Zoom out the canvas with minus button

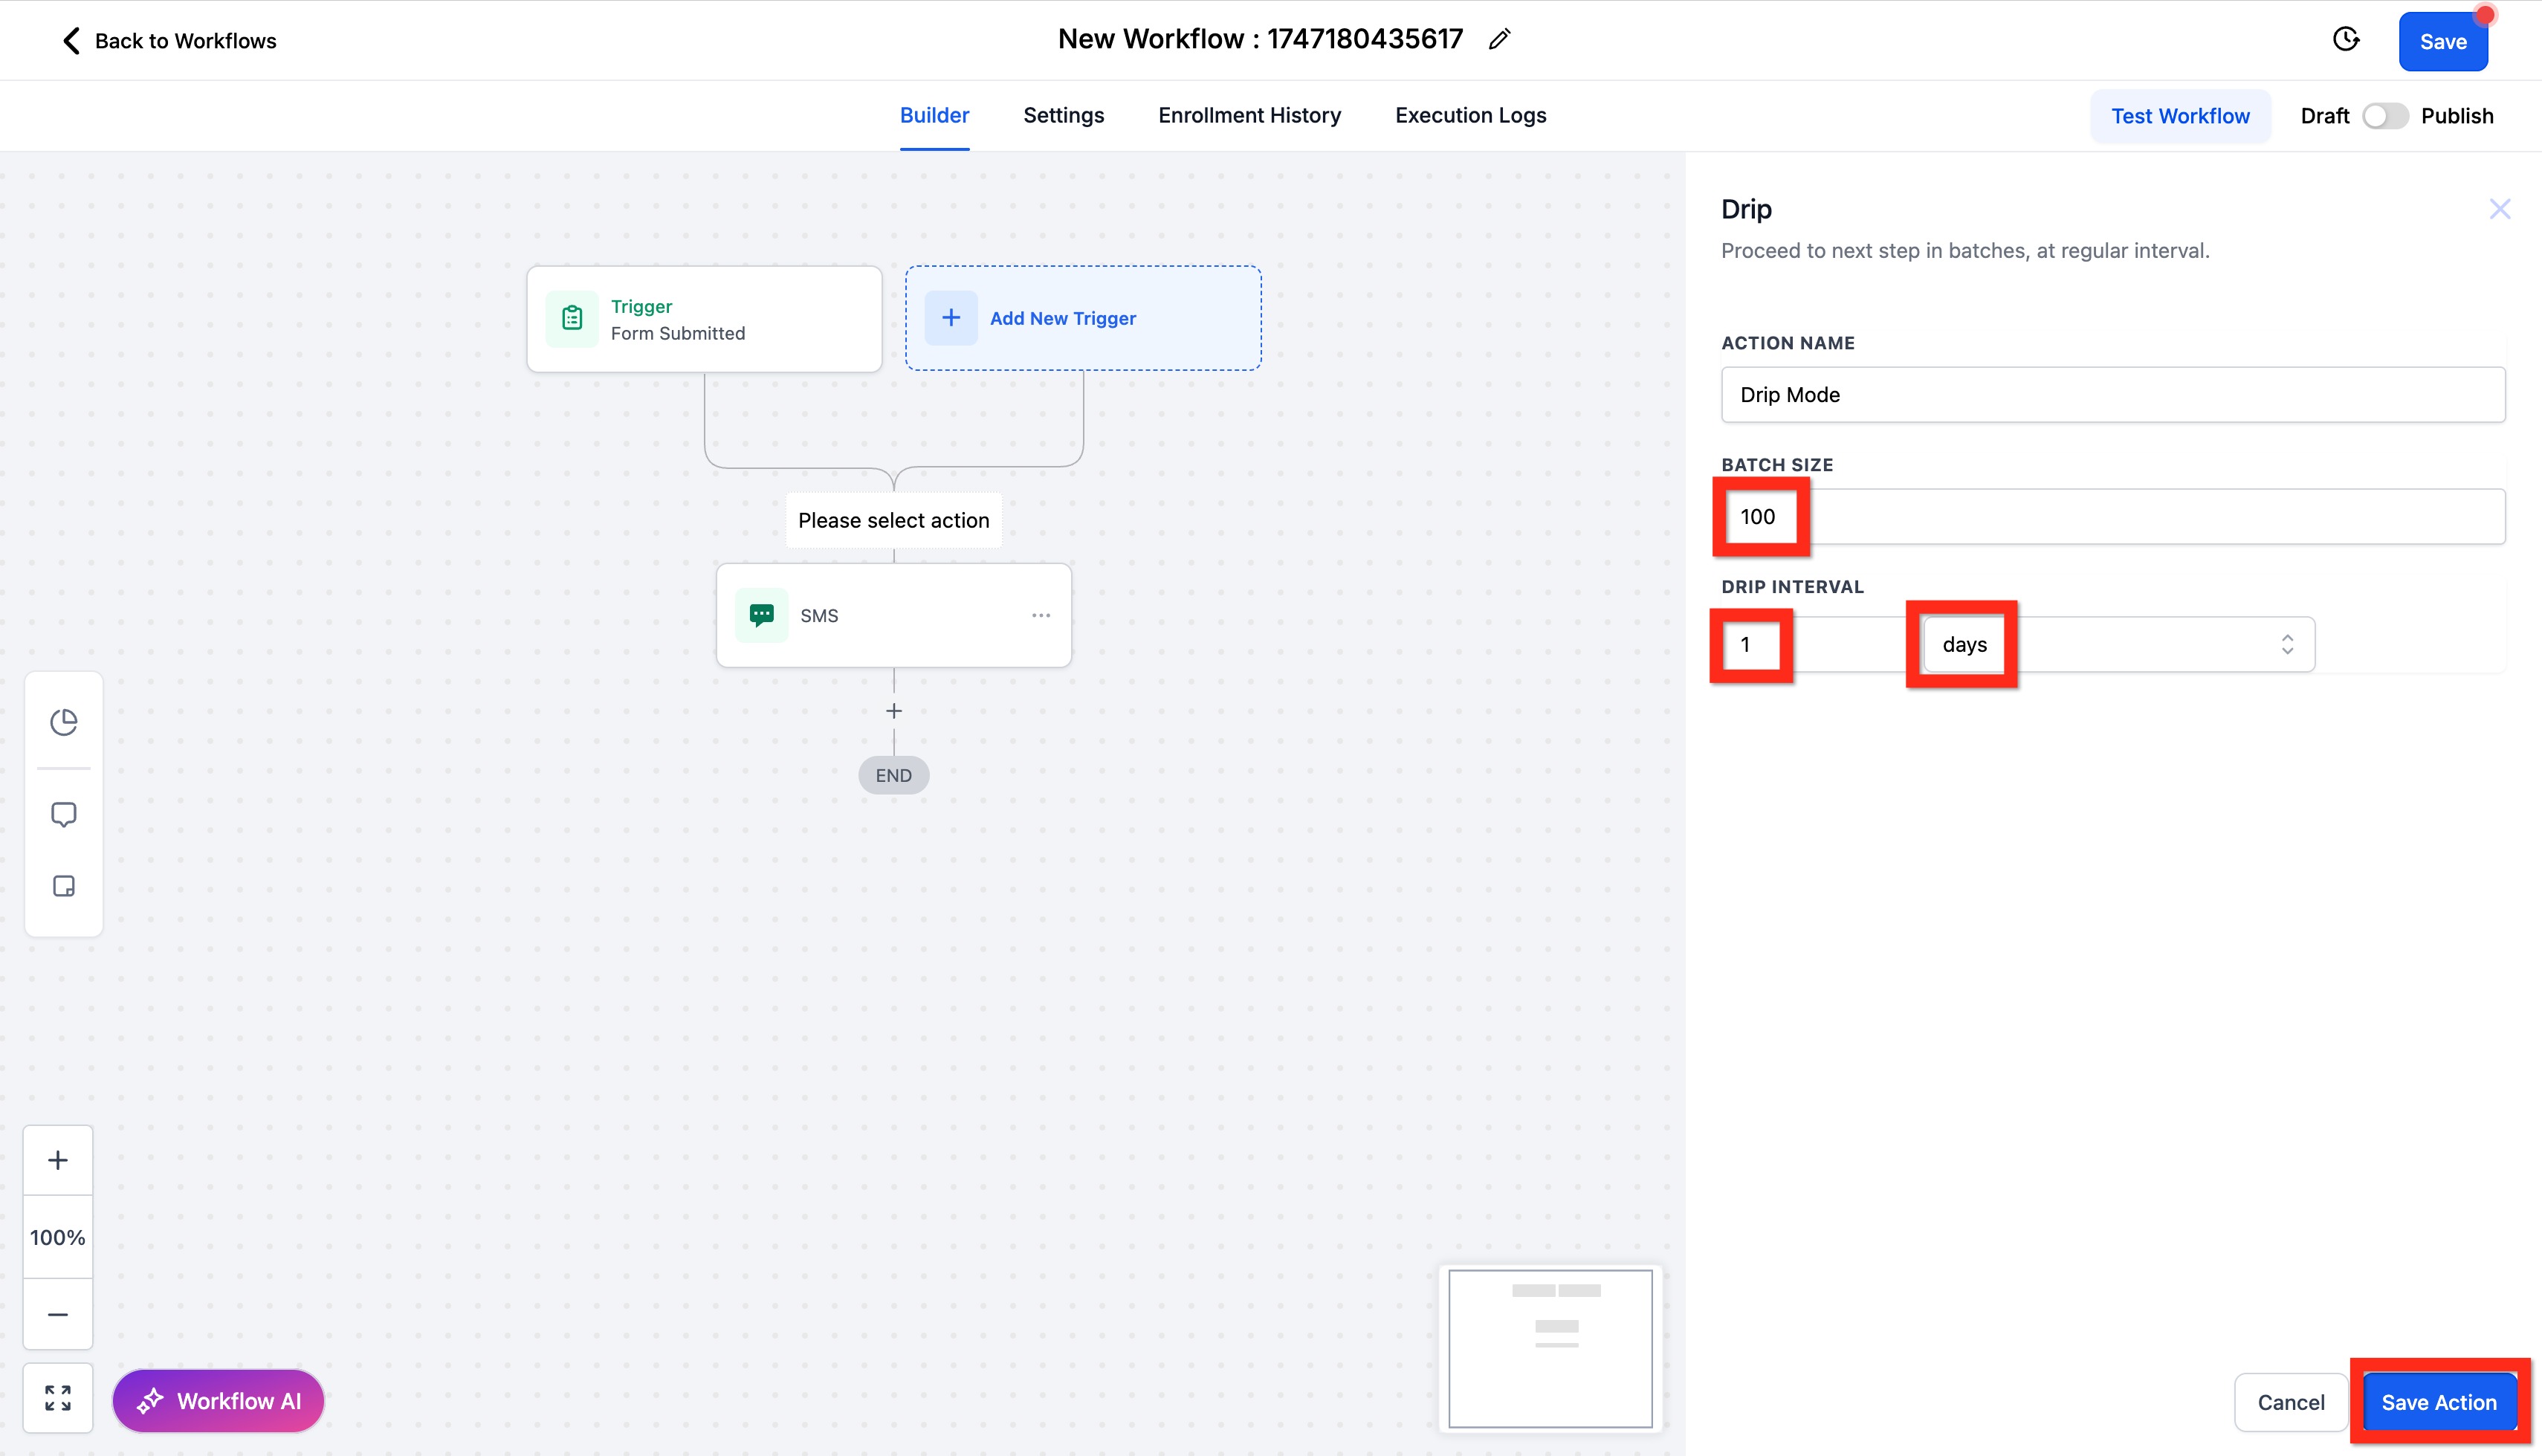point(58,1314)
